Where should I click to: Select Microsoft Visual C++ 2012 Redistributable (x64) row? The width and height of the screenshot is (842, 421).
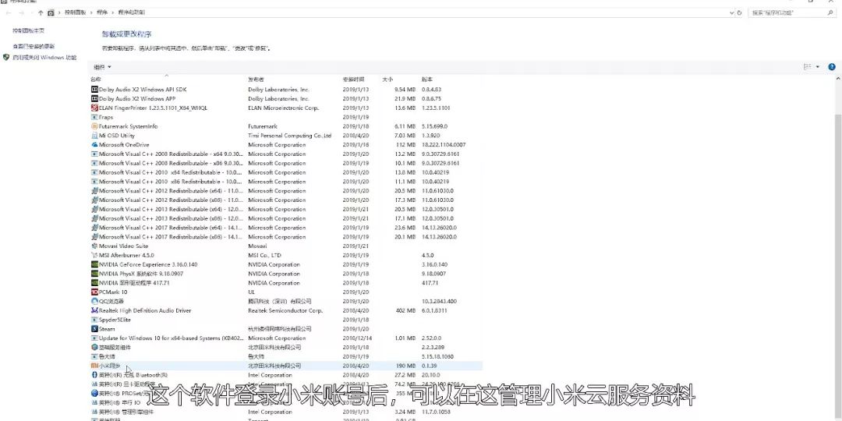286,191
